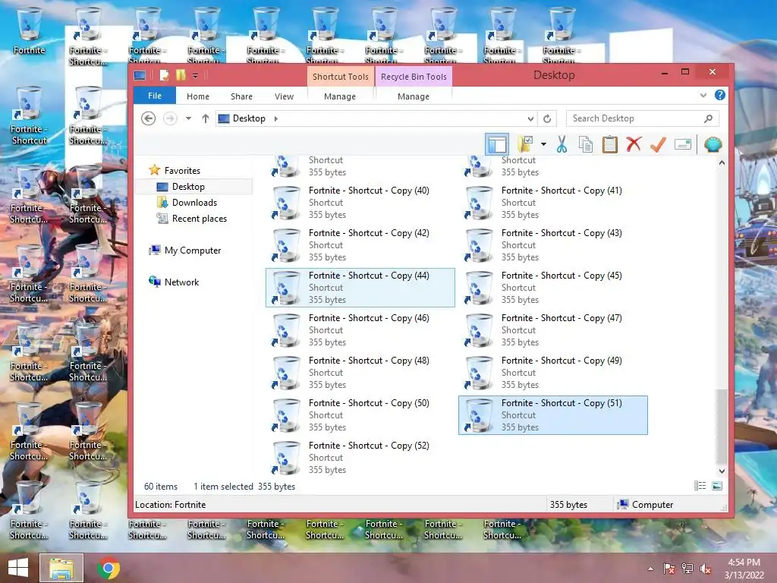Image resolution: width=777 pixels, height=583 pixels.
Task: Show hidden tray icons arrow
Action: 650,569
